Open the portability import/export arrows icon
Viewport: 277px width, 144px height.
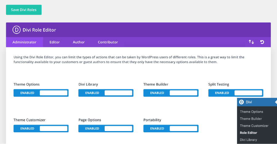click(251, 42)
